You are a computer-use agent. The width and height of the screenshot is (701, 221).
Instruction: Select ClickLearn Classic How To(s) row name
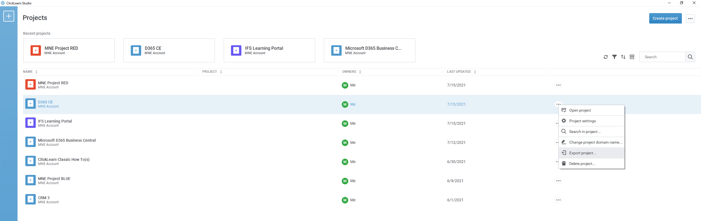pyautogui.click(x=64, y=159)
